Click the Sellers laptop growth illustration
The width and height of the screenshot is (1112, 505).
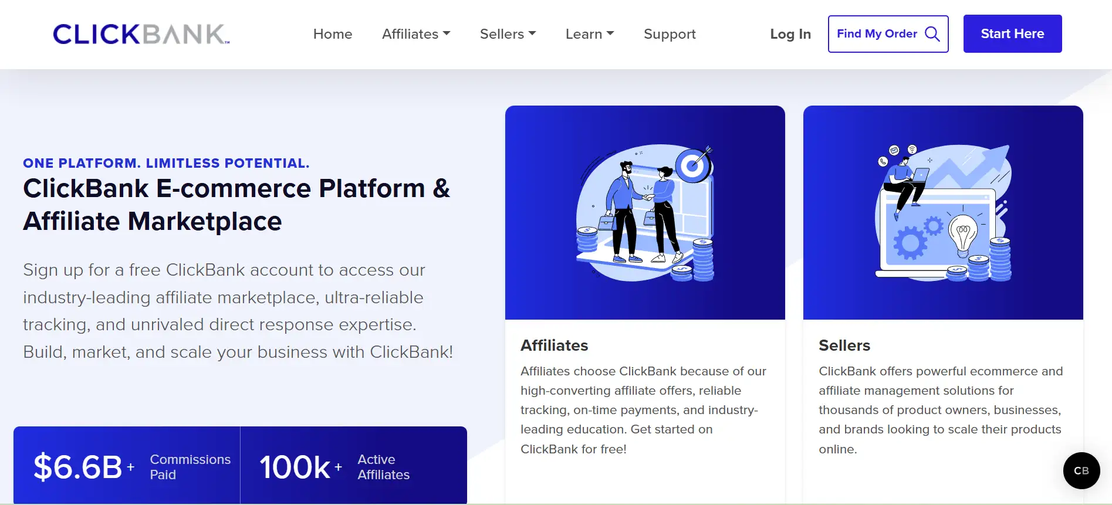(x=944, y=213)
